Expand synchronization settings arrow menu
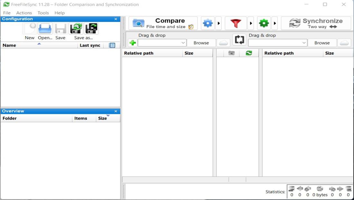This screenshot has height=200, width=354. 275,23
